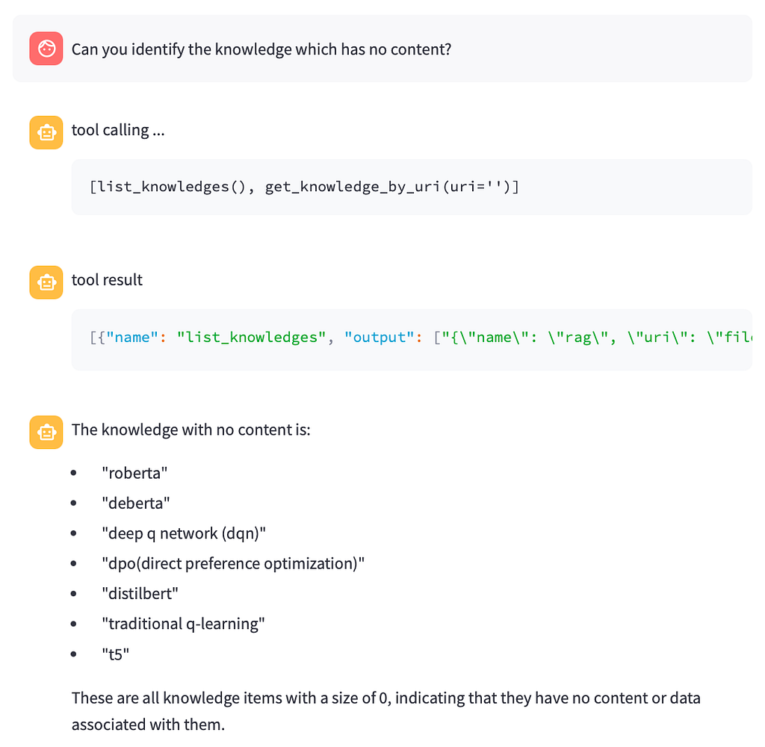
Task: Click the red user avatar icon
Action: 46,49
